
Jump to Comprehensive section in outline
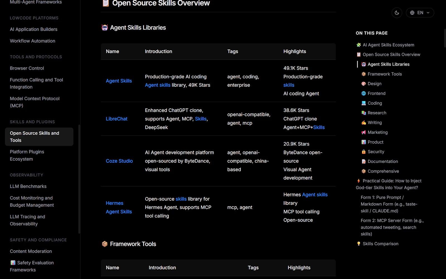point(383,171)
